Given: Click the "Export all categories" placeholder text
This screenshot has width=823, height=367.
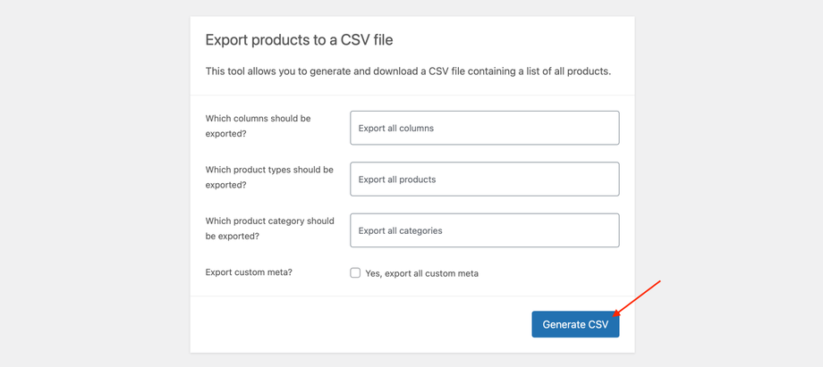Looking at the screenshot, I should (x=400, y=230).
